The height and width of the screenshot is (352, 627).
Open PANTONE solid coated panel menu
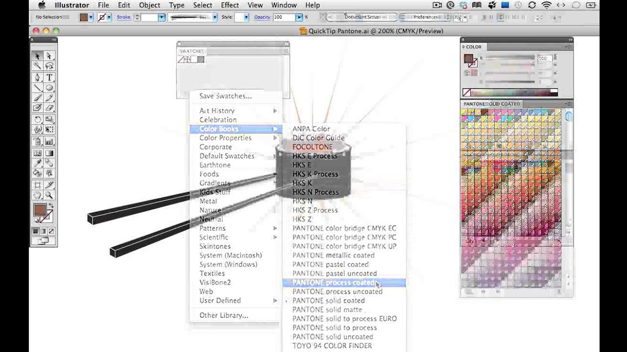point(569,104)
